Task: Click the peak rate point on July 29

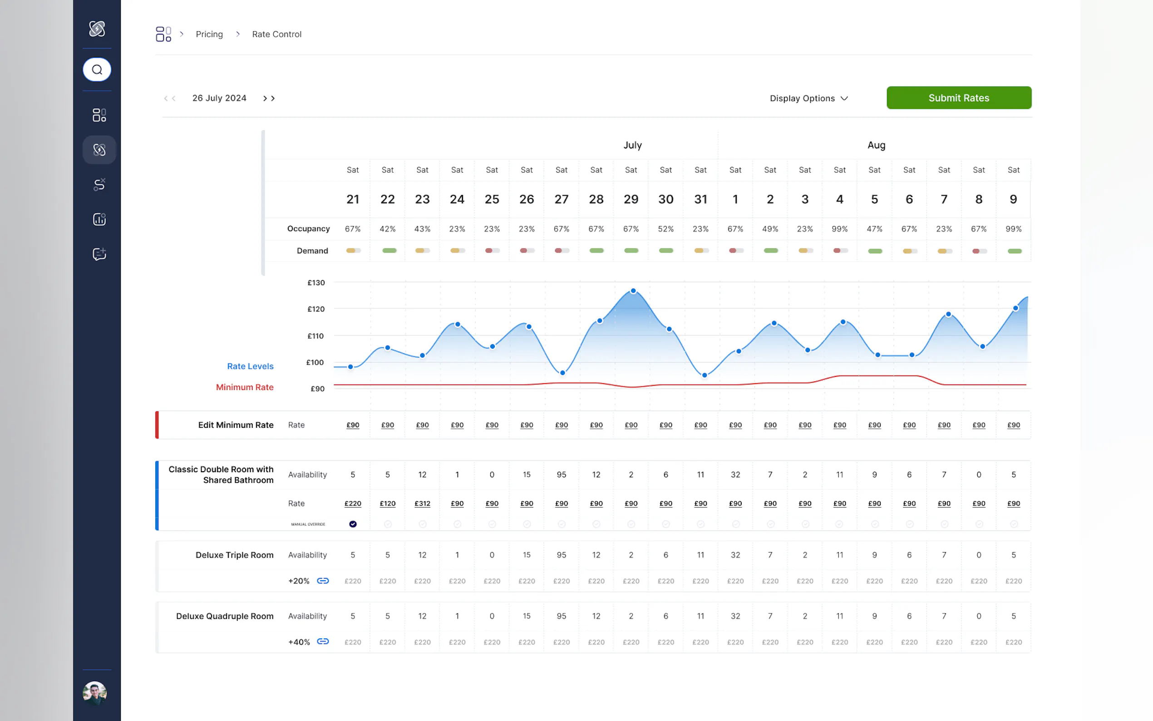Action: (633, 291)
